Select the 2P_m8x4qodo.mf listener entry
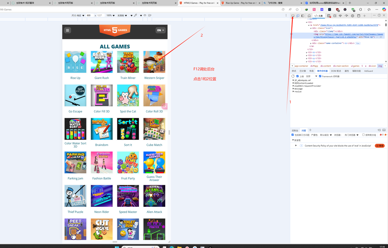 303,80
